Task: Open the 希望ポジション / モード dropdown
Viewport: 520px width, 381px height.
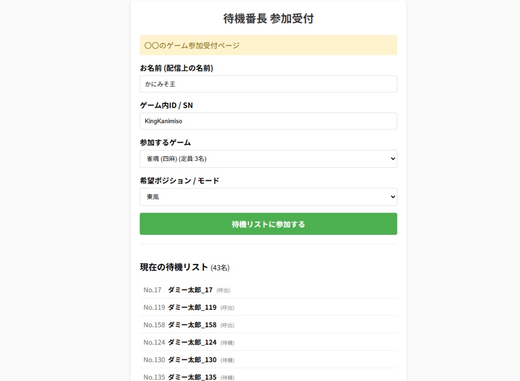Action: tap(268, 196)
